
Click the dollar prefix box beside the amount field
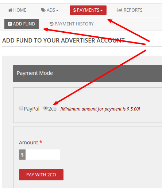click(22, 155)
